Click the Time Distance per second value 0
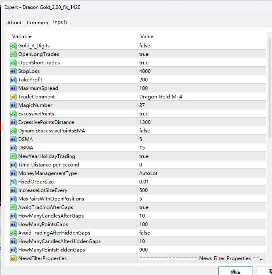 pos(140,165)
